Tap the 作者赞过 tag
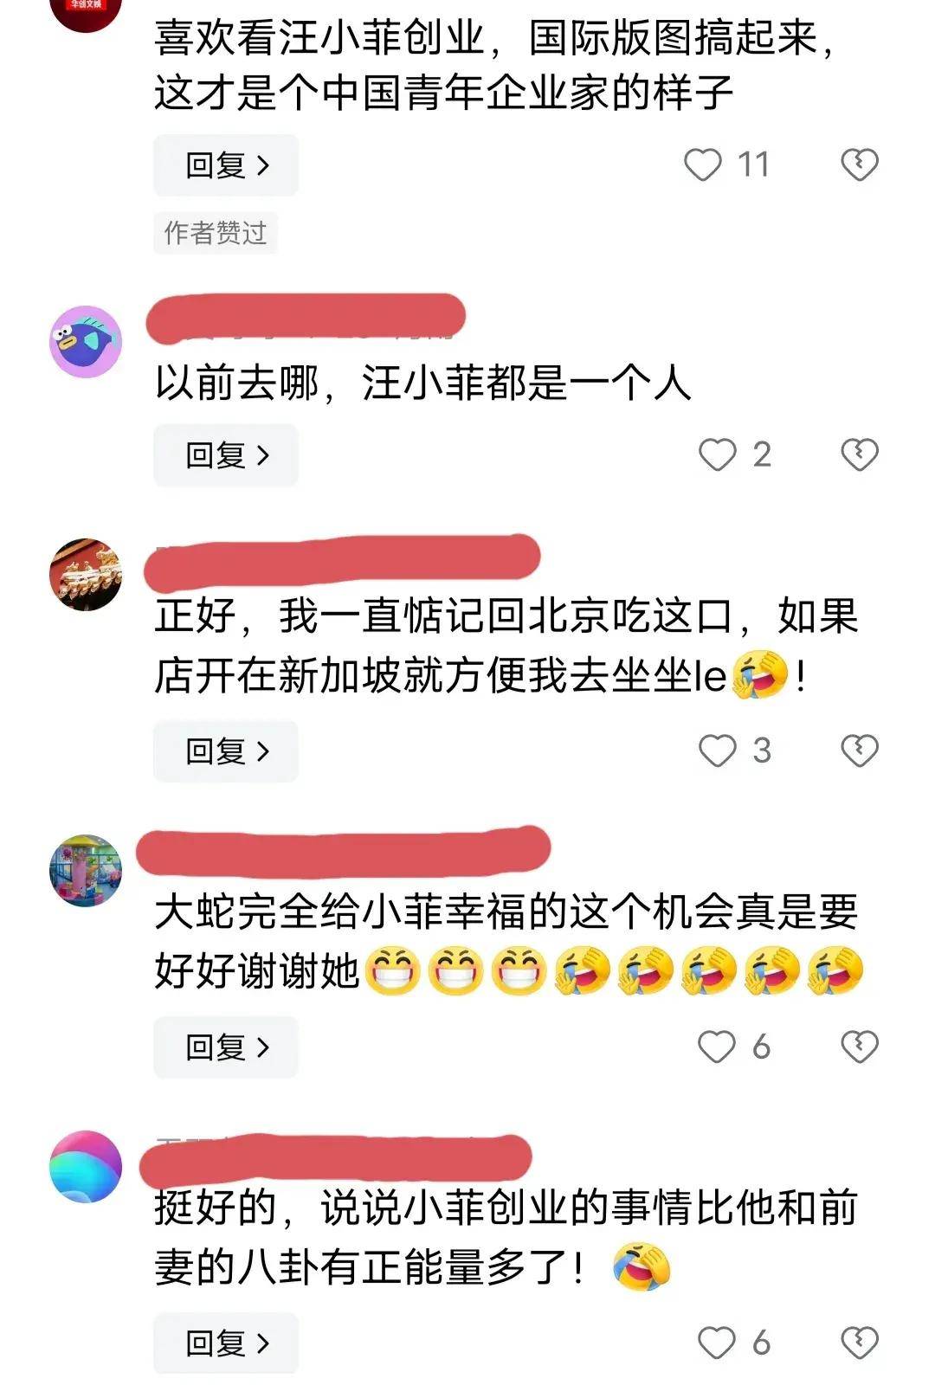 [x=216, y=233]
